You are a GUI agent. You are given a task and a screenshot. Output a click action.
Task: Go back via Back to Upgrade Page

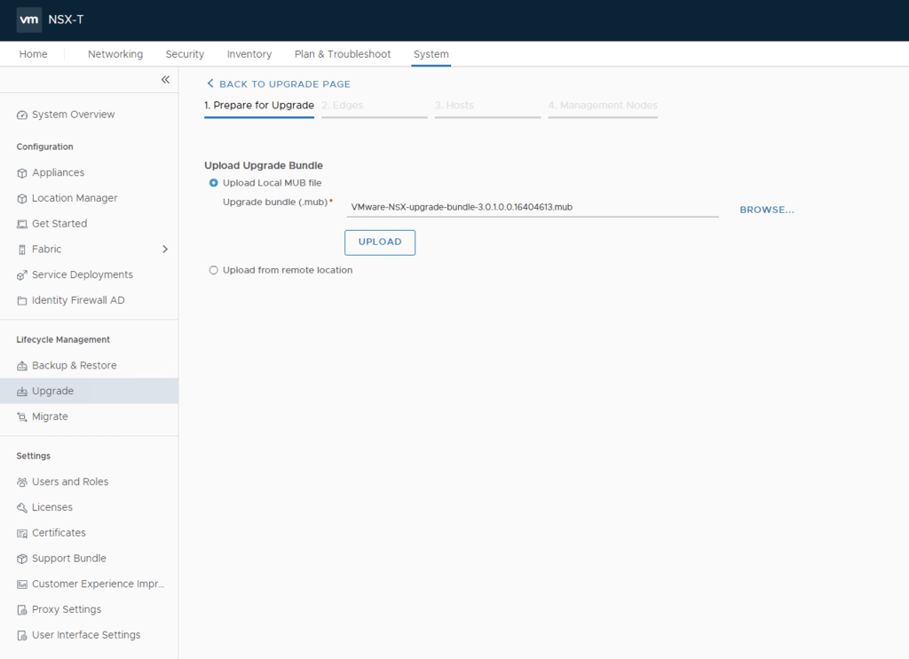coord(279,84)
